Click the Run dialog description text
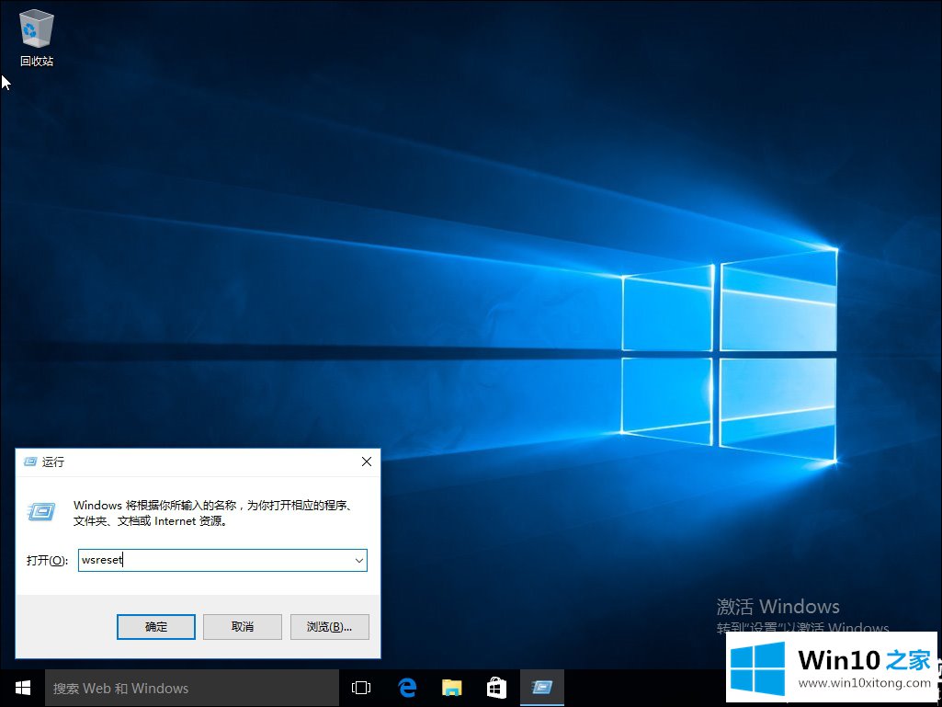942x707 pixels. [212, 513]
